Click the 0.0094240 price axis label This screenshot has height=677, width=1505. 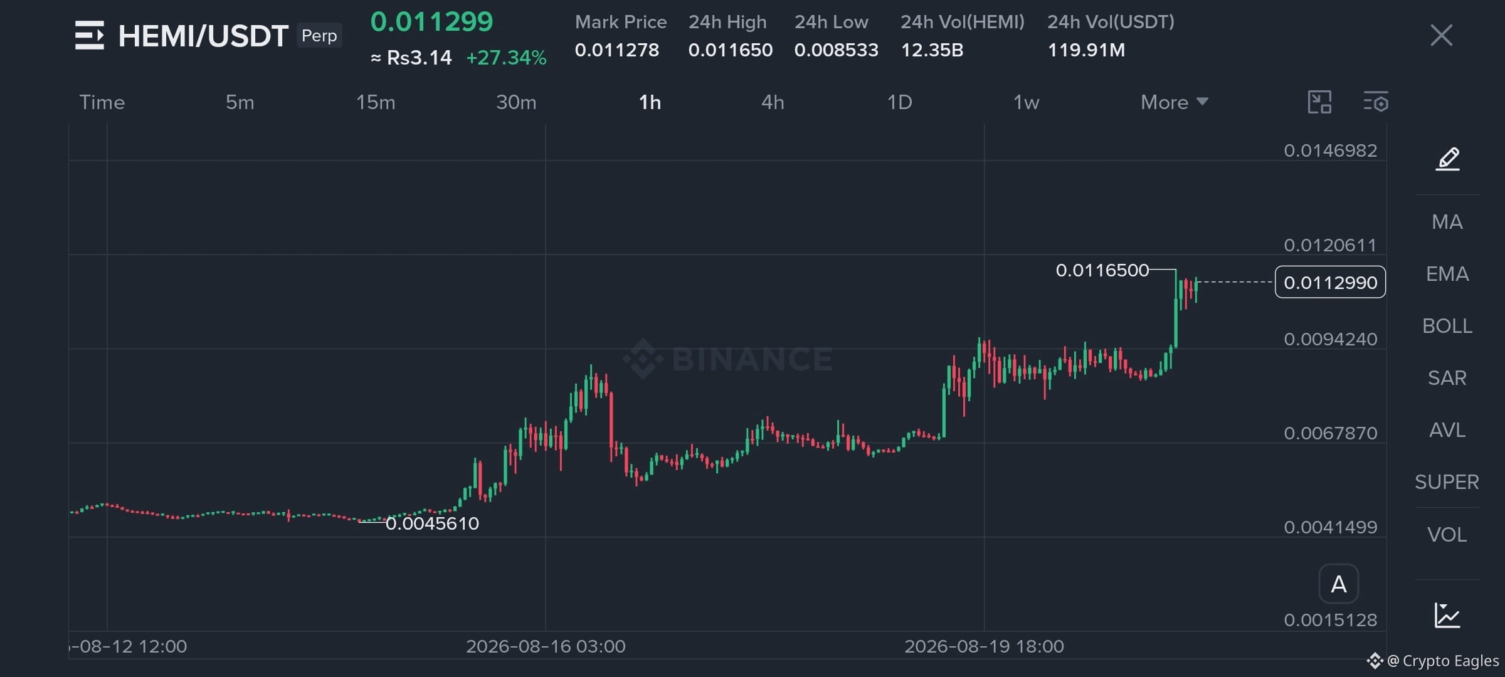(1331, 339)
